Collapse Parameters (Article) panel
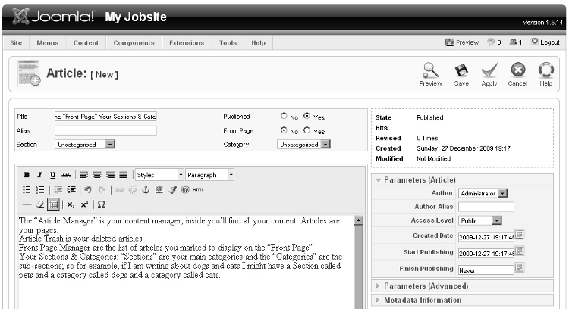Viewport: 569px width, 309px height. coord(462,180)
